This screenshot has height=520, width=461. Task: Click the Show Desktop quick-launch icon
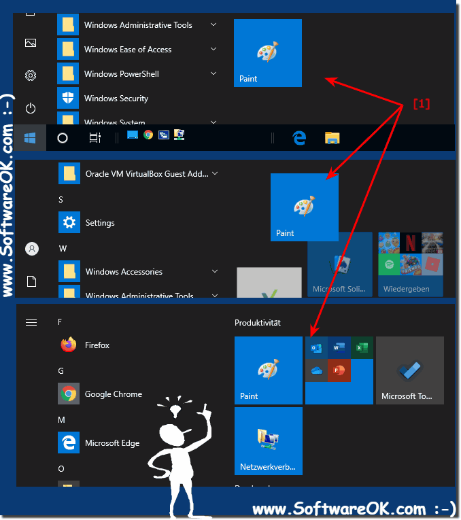(133, 135)
